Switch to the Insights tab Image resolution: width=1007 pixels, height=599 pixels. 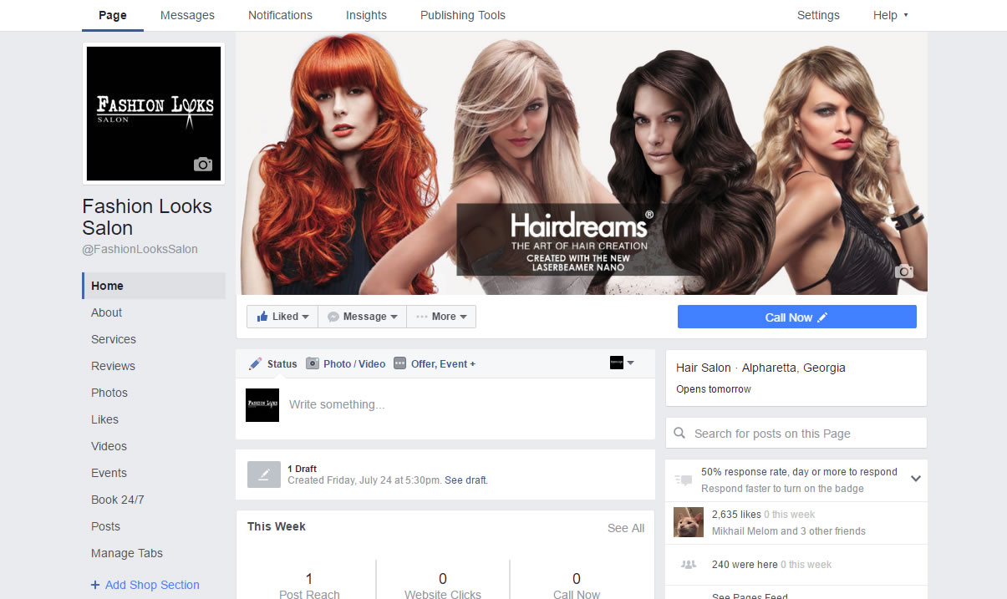point(366,15)
